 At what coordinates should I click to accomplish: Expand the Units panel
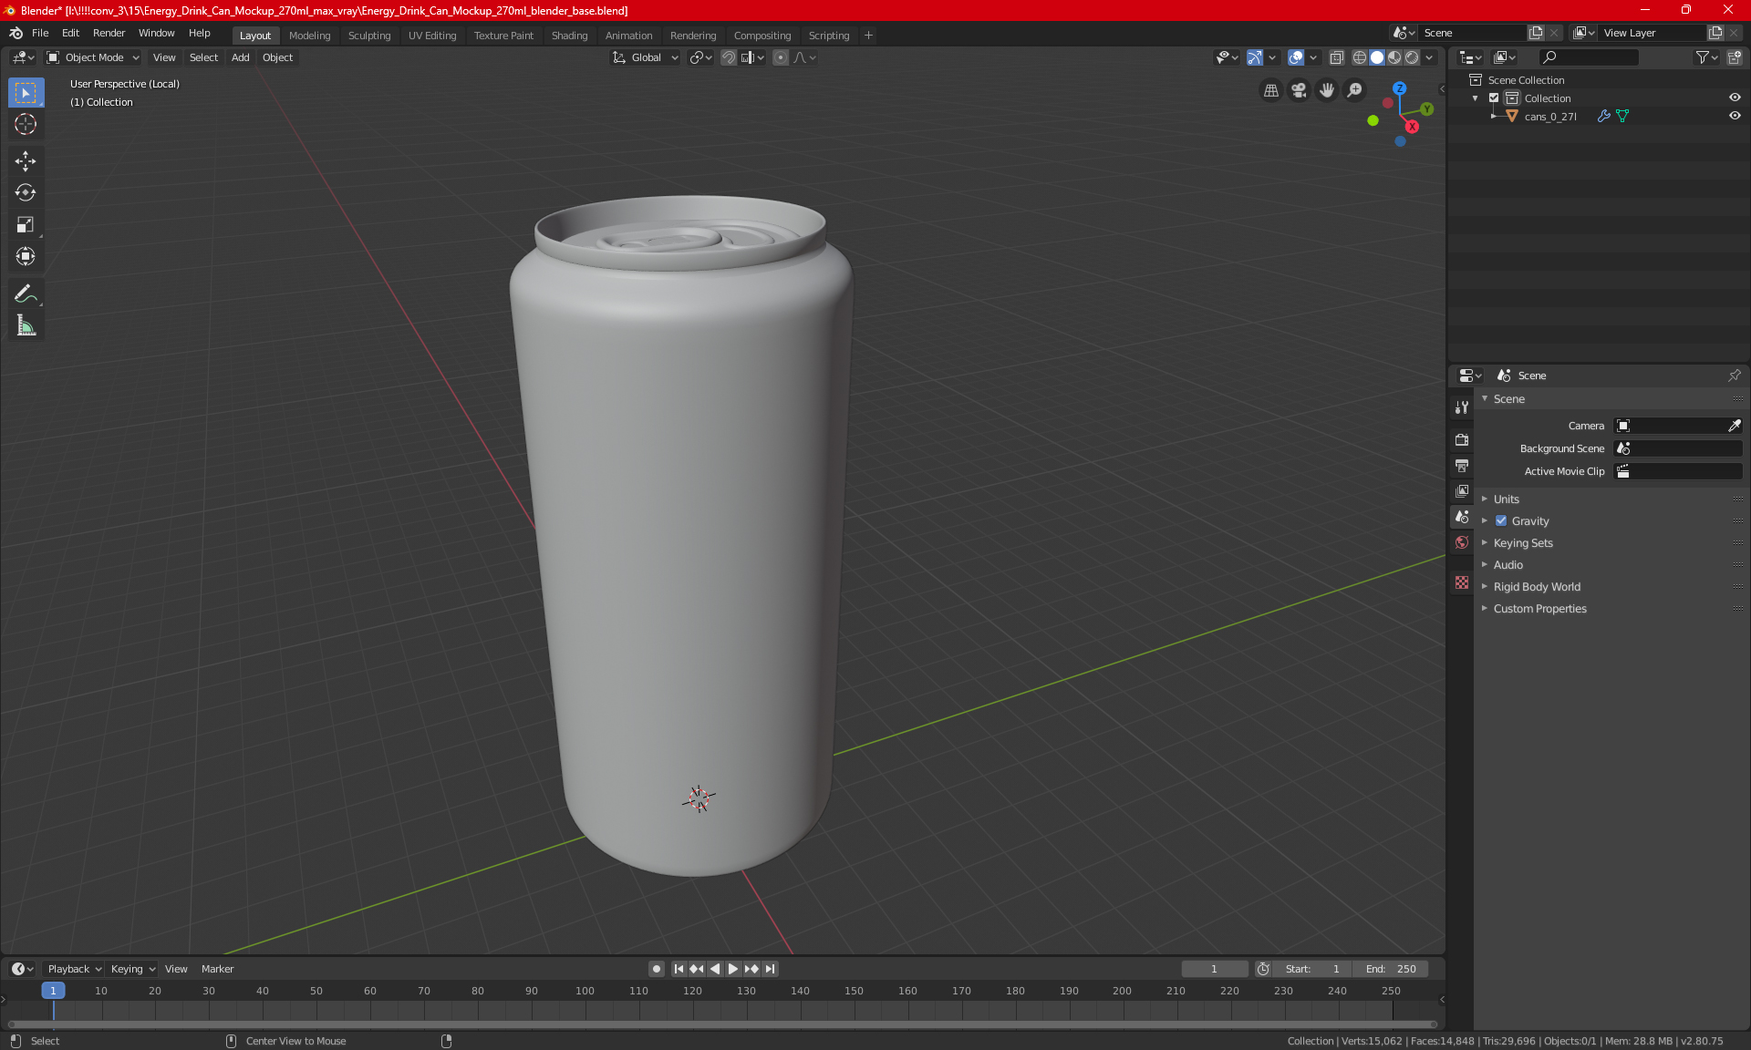(x=1507, y=499)
